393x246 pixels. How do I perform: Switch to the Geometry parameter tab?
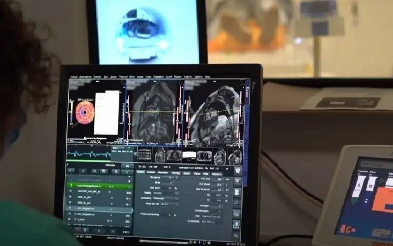[x=175, y=173]
